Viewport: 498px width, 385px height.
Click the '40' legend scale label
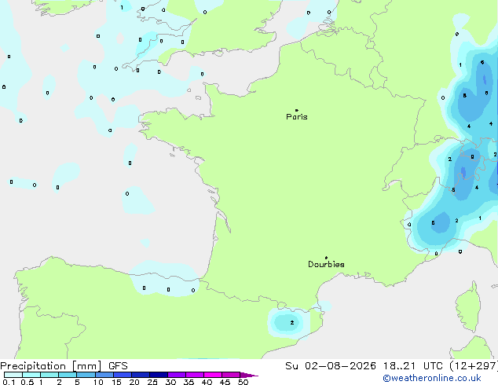point(207,382)
